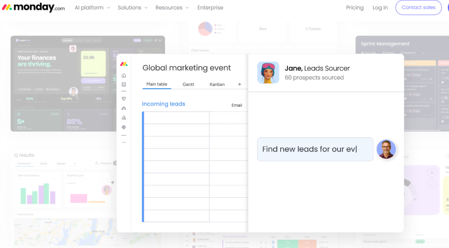449x248 pixels.
Task: Click the man's profile photo beside the message
Action: (x=386, y=149)
